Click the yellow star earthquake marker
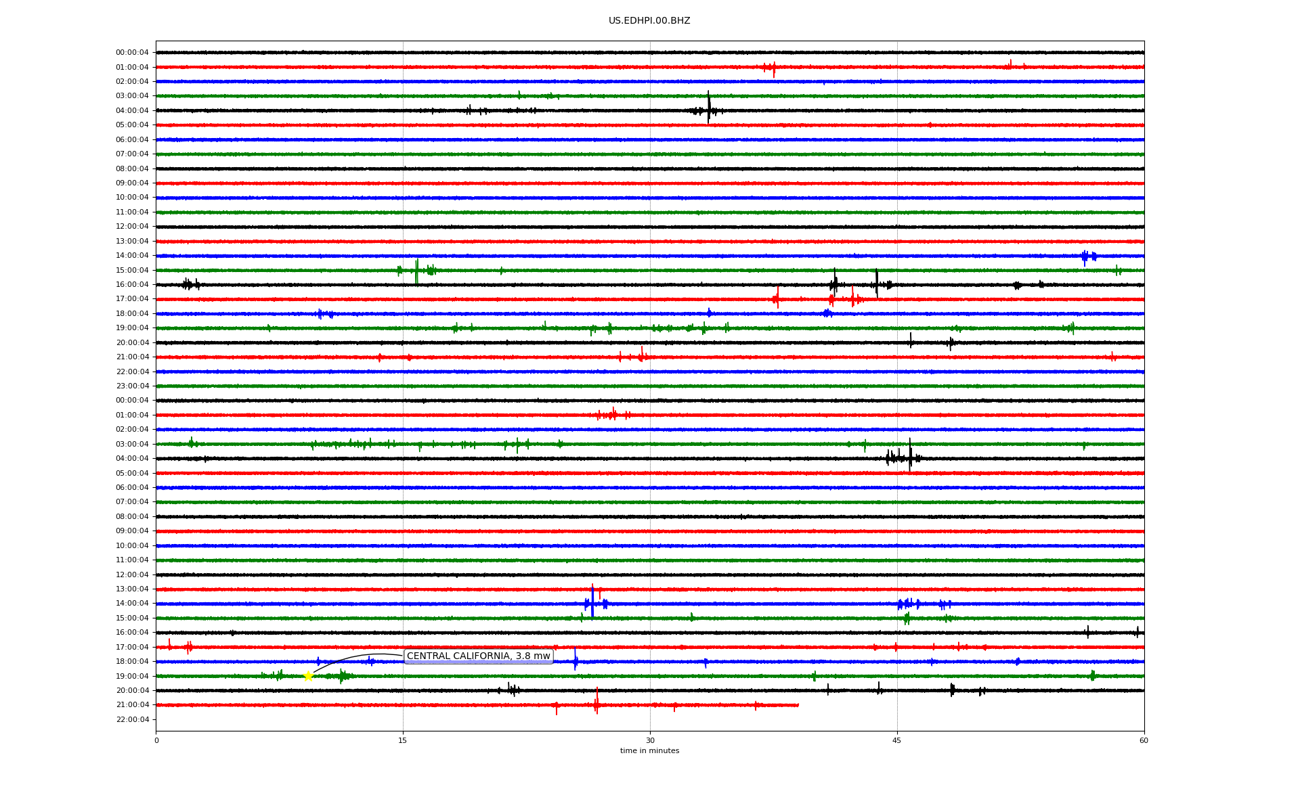 tap(308, 676)
